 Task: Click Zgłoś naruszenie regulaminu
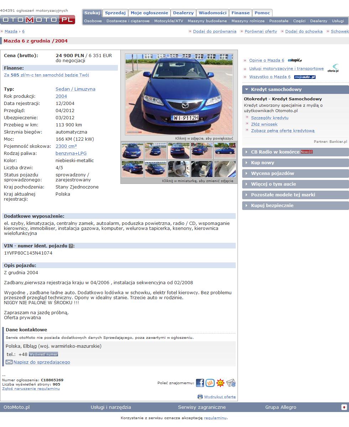(31, 388)
